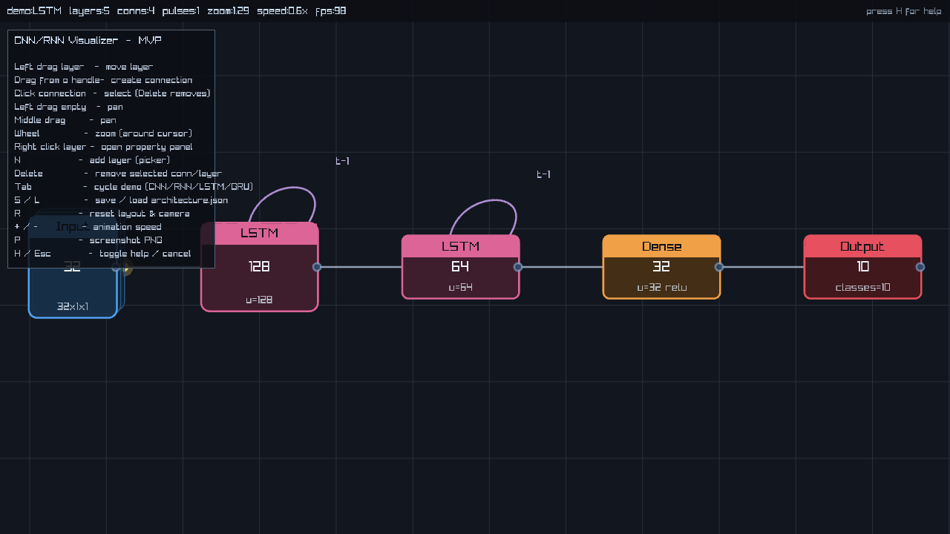The height and width of the screenshot is (534, 950).
Task: Click the 'u=64' parameter text
Action: tap(460, 287)
